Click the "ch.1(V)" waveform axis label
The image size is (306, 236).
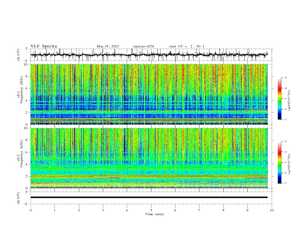tap(19, 55)
